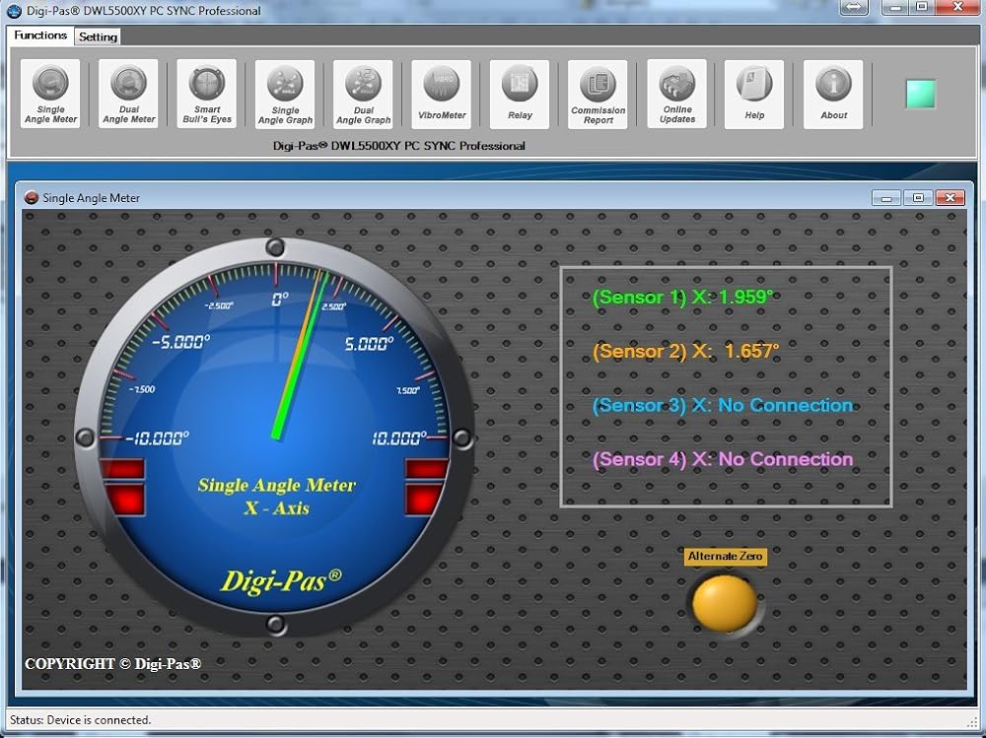Show the About dialog
The height and width of the screenshot is (738, 986).
click(x=834, y=95)
